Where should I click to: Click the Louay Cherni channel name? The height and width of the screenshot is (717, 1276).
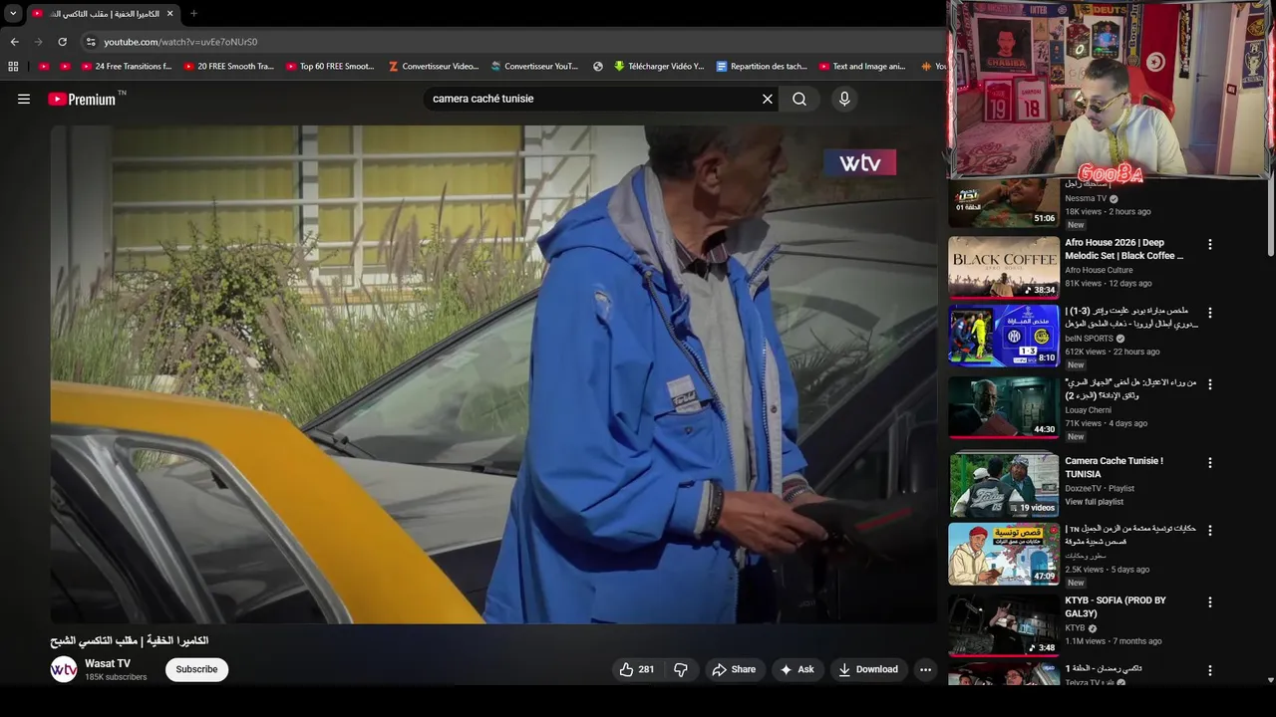coord(1088,409)
